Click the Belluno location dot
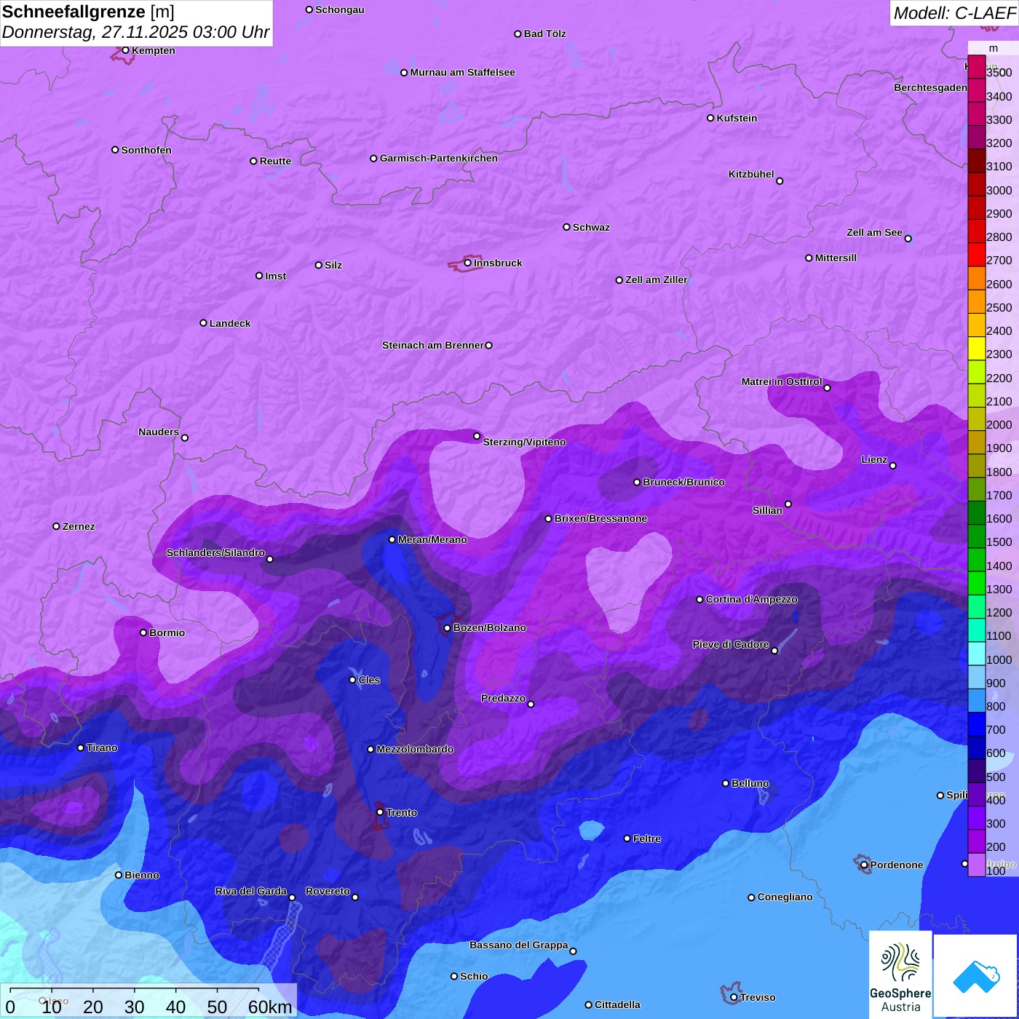The height and width of the screenshot is (1019, 1019). [x=726, y=783]
